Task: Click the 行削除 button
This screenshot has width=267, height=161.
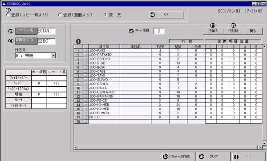Action: (233, 31)
